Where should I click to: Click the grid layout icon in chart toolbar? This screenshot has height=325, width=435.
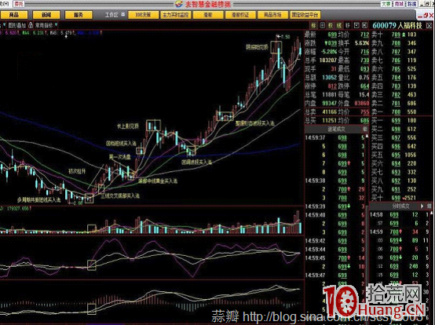[x=322, y=25]
